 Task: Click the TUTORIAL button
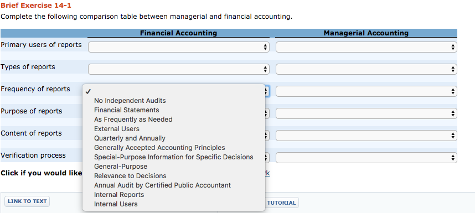(x=281, y=202)
